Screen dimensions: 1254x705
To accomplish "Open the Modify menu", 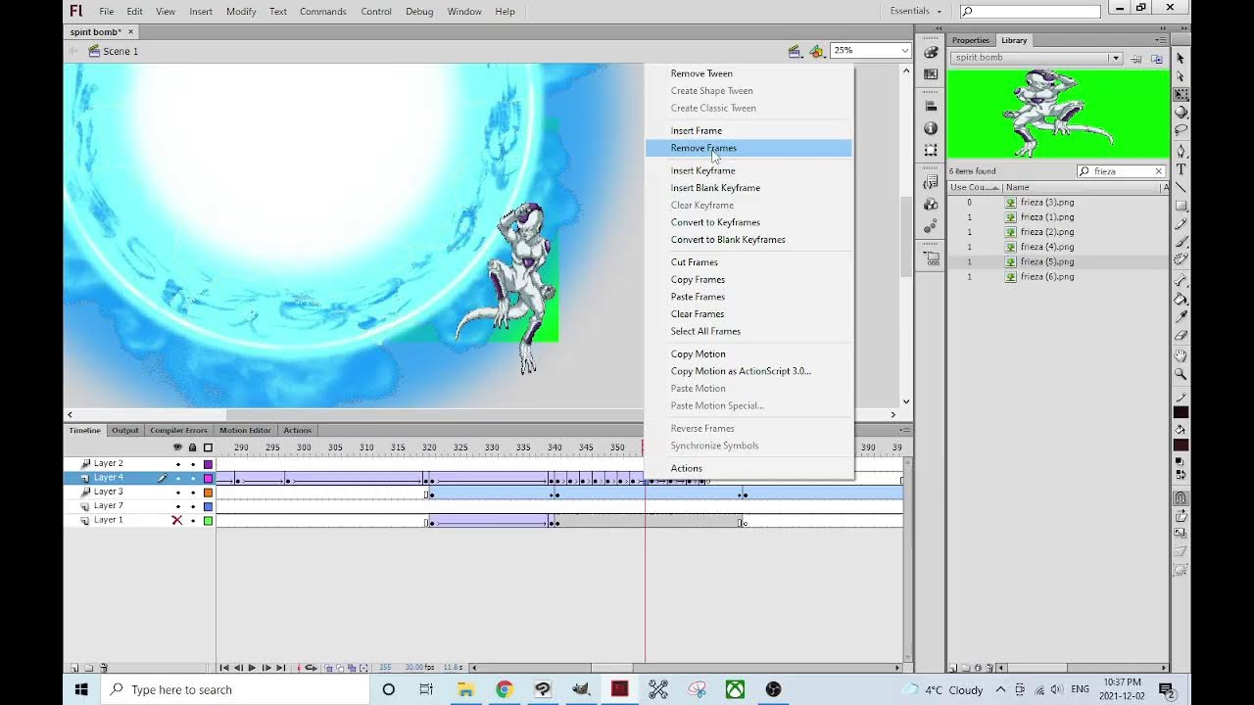I will click(x=241, y=12).
